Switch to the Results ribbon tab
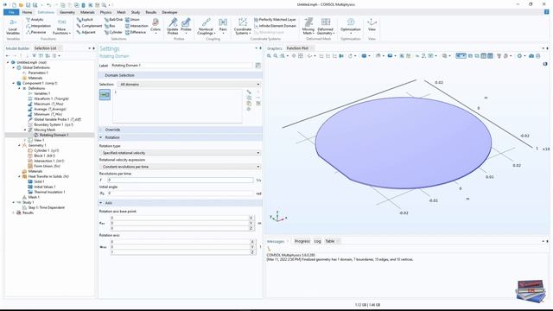This screenshot has height=311, width=553. (151, 12)
